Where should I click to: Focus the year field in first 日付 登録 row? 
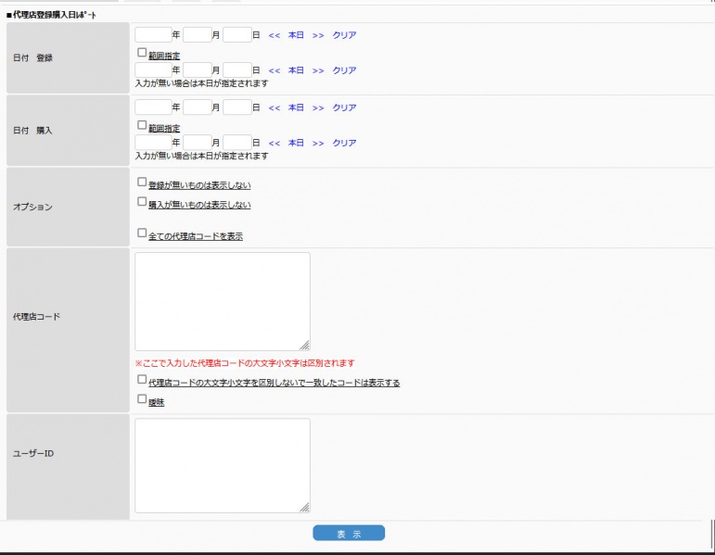tap(153, 35)
